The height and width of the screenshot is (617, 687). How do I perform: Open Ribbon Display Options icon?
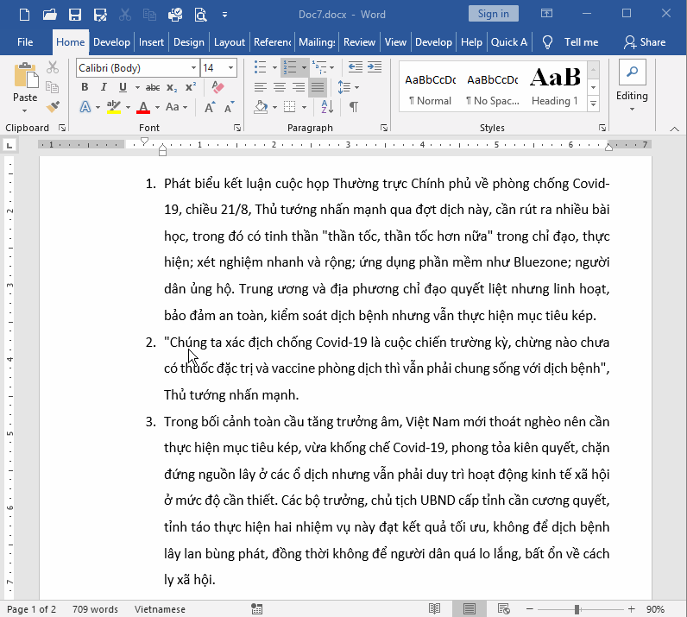[546, 14]
